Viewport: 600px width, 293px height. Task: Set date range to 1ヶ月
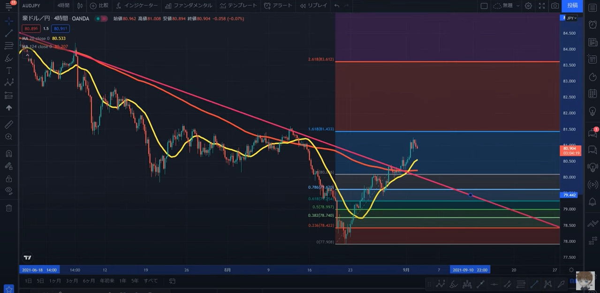click(55, 281)
